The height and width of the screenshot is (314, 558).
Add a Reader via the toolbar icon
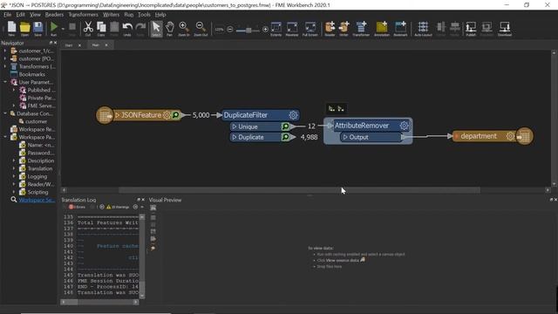[330, 29]
